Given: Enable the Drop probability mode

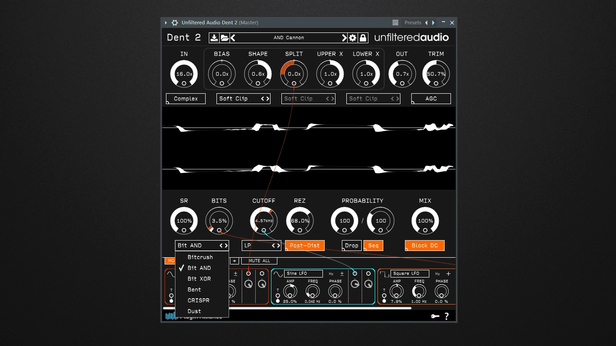Looking at the screenshot, I should coord(352,246).
